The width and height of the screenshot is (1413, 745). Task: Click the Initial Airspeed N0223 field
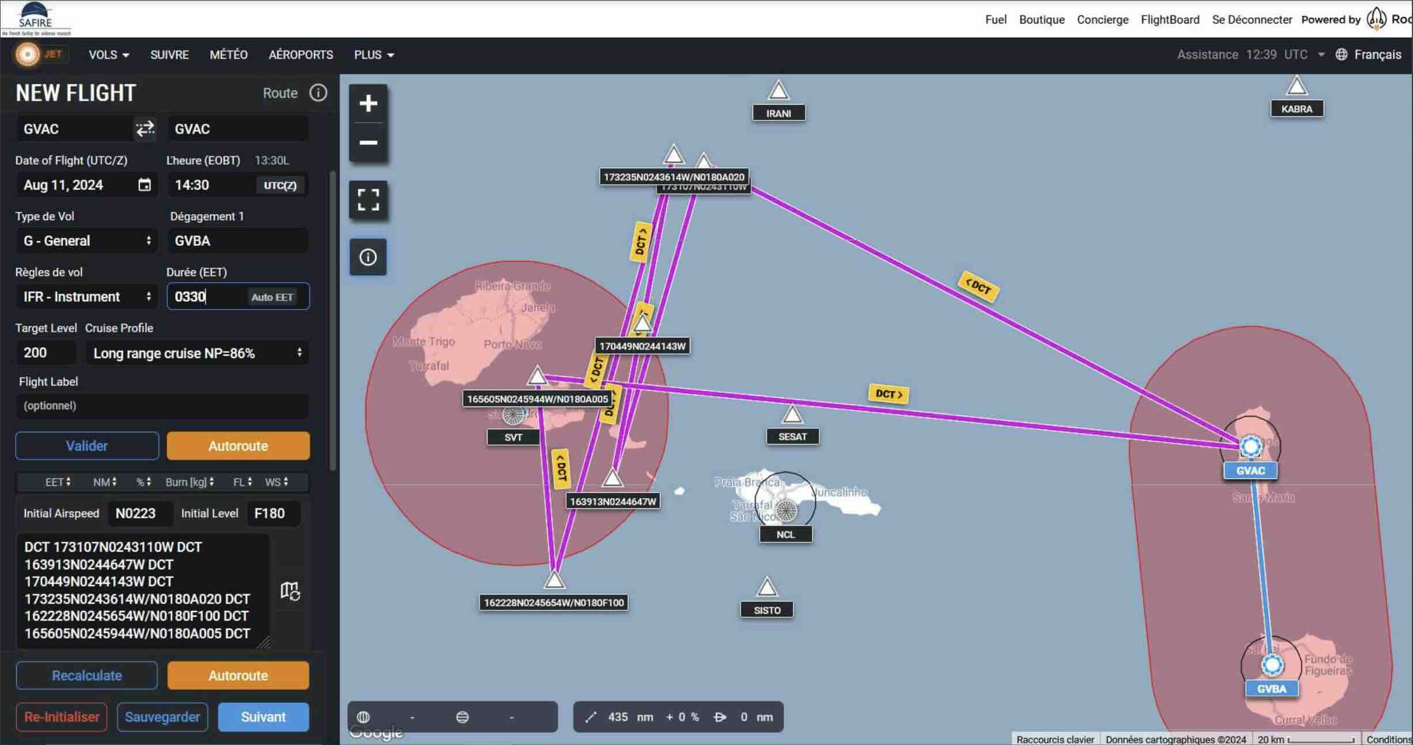140,513
